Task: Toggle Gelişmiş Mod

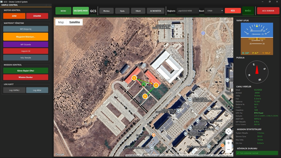Action: (x=81, y=11)
